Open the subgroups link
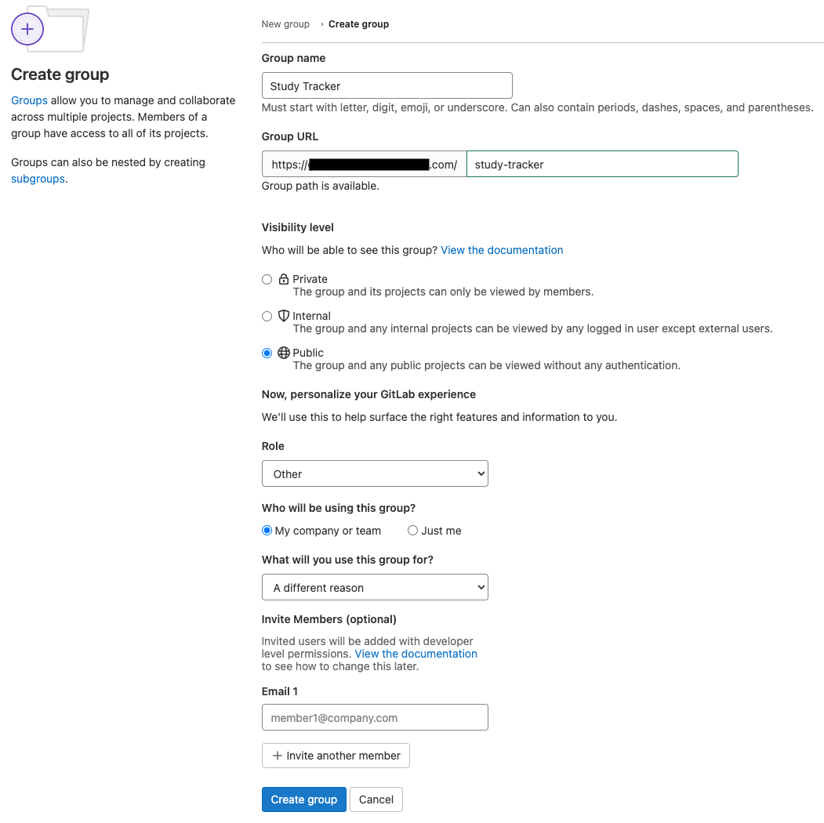 pyautogui.click(x=38, y=179)
